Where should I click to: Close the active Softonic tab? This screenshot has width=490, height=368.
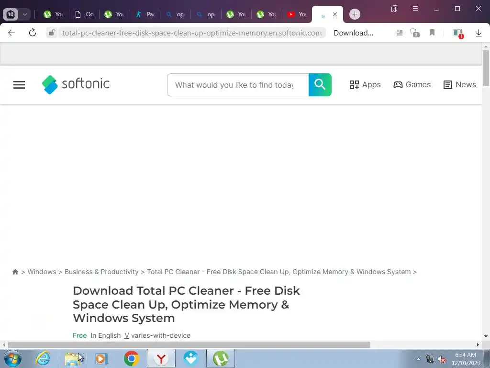click(x=334, y=14)
